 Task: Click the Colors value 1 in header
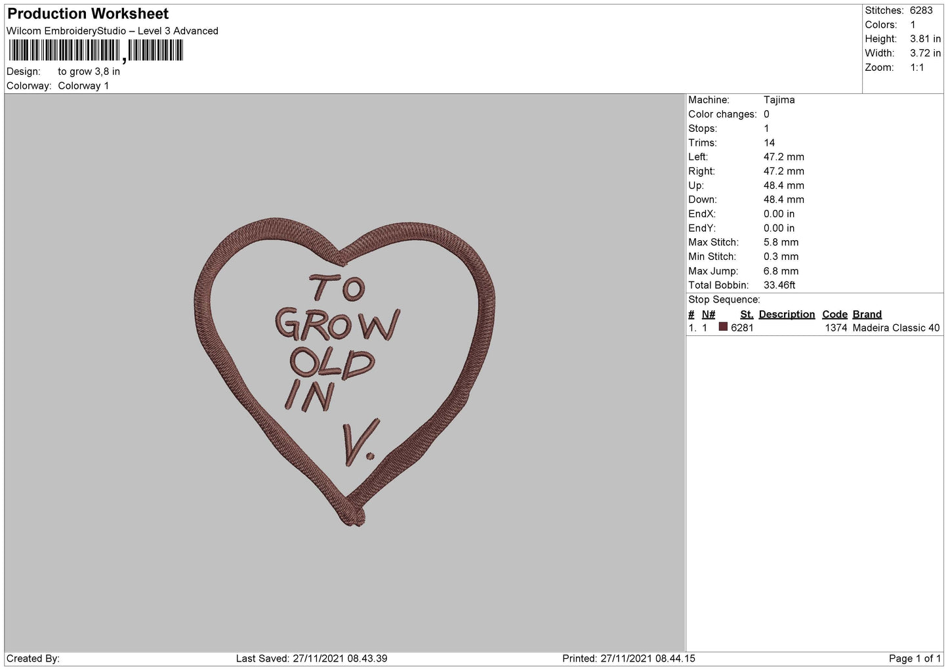(913, 25)
